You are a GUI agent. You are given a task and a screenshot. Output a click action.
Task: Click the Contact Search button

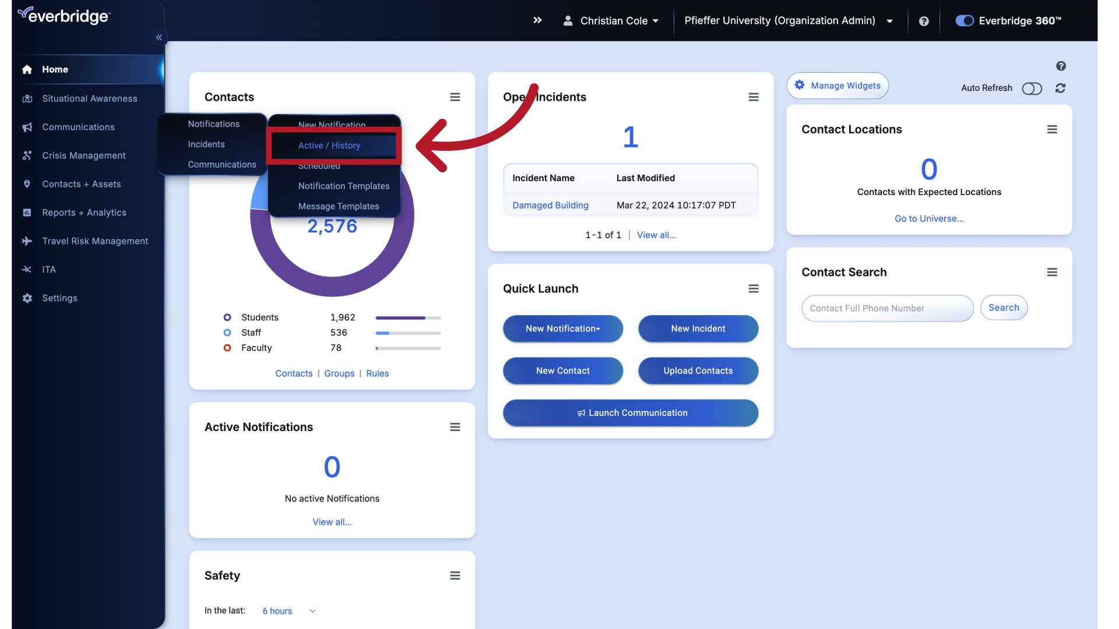click(x=1004, y=308)
